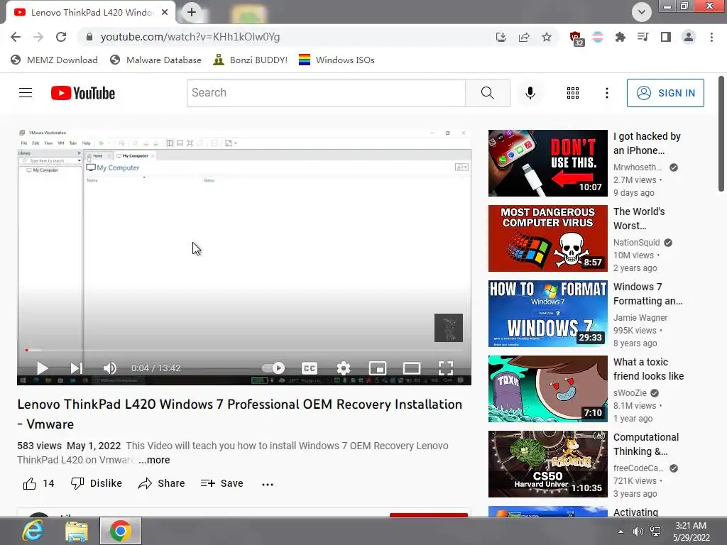Focus the YouTube Search field
727x545 pixels.
click(326, 93)
